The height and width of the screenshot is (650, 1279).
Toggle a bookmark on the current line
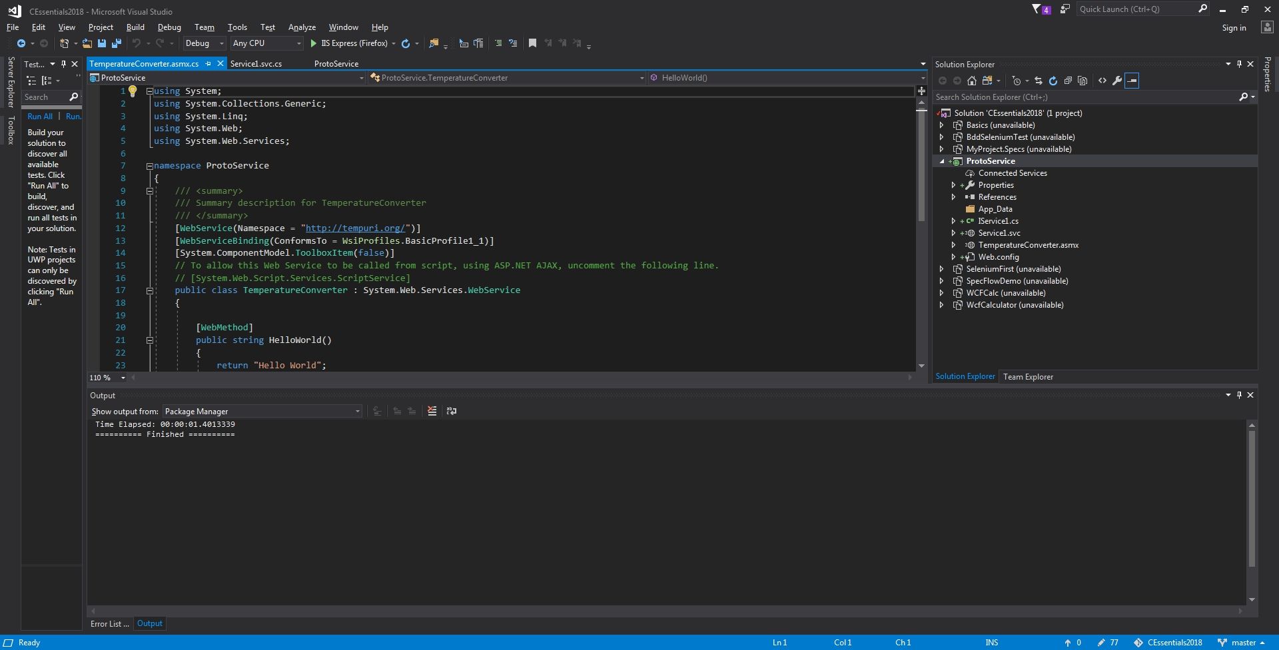click(x=532, y=43)
